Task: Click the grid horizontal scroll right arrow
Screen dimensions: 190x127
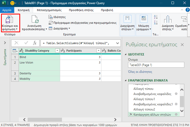Action: pyautogui.click(x=115, y=120)
